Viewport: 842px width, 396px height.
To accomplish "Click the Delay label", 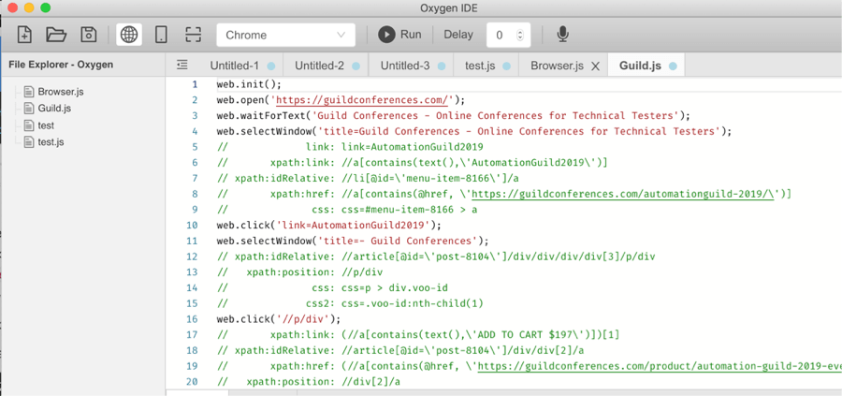I will [458, 35].
